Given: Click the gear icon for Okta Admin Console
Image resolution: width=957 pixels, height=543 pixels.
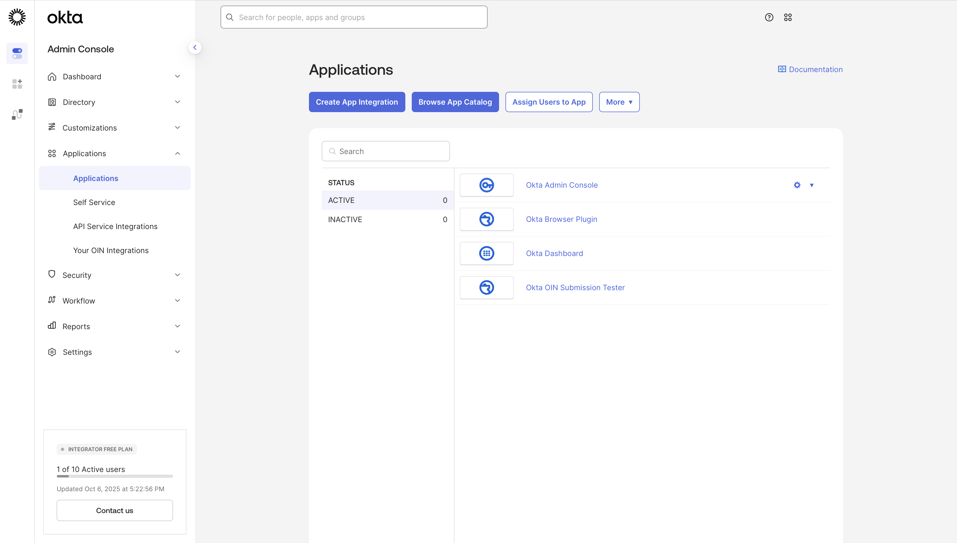Looking at the screenshot, I should click(797, 185).
